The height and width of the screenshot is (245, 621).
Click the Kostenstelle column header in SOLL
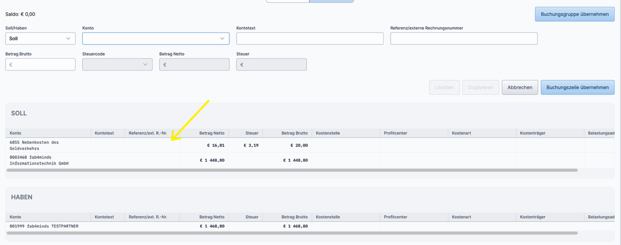pos(328,133)
